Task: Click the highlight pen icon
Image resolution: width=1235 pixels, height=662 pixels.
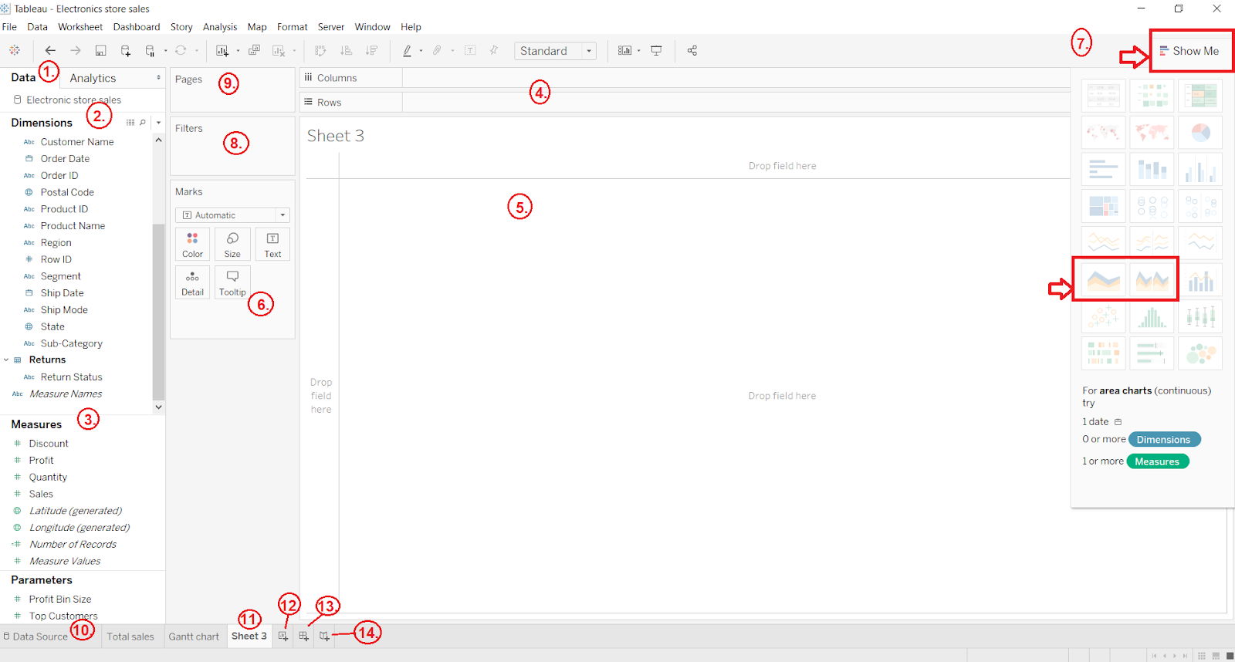Action: 408,51
